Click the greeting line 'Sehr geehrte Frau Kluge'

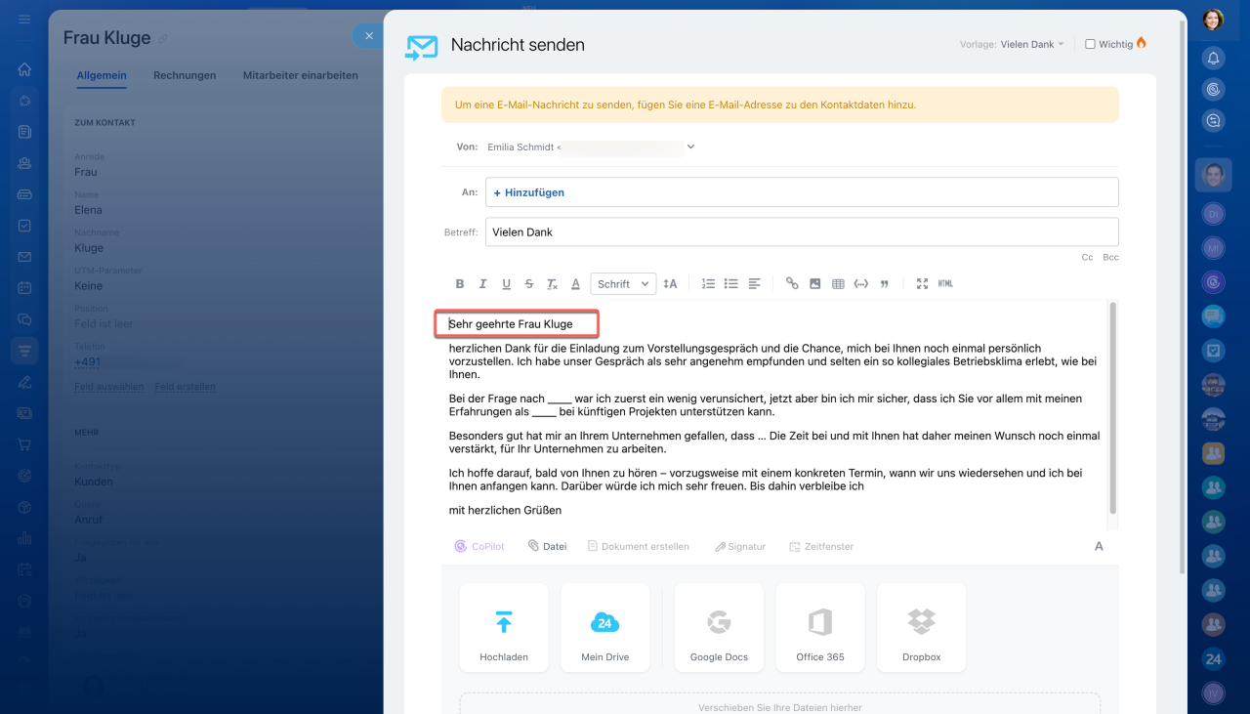(511, 324)
